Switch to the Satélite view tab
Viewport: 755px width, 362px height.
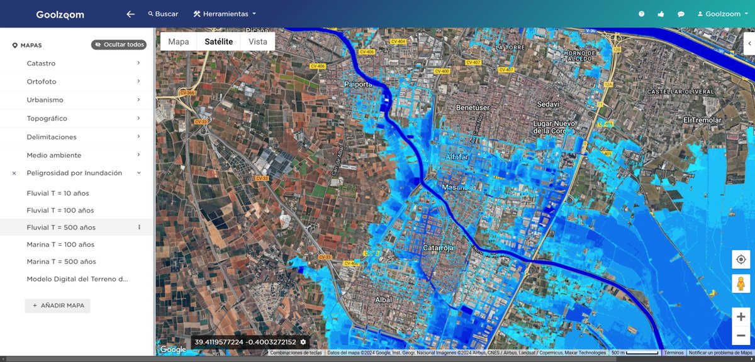(219, 41)
